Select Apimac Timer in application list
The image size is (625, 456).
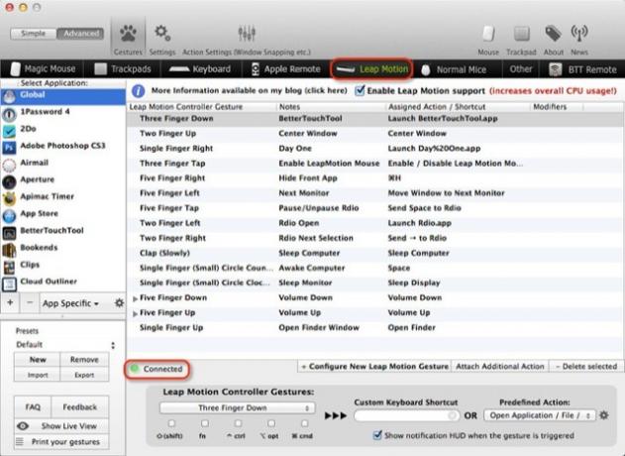point(63,197)
